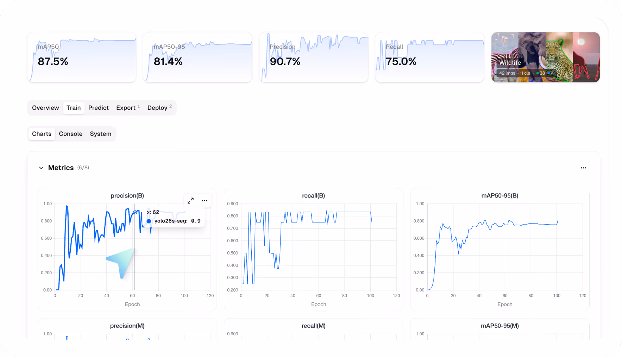Switch to the Console sub-tab
Viewport: 622px width, 357px height.
(x=71, y=134)
